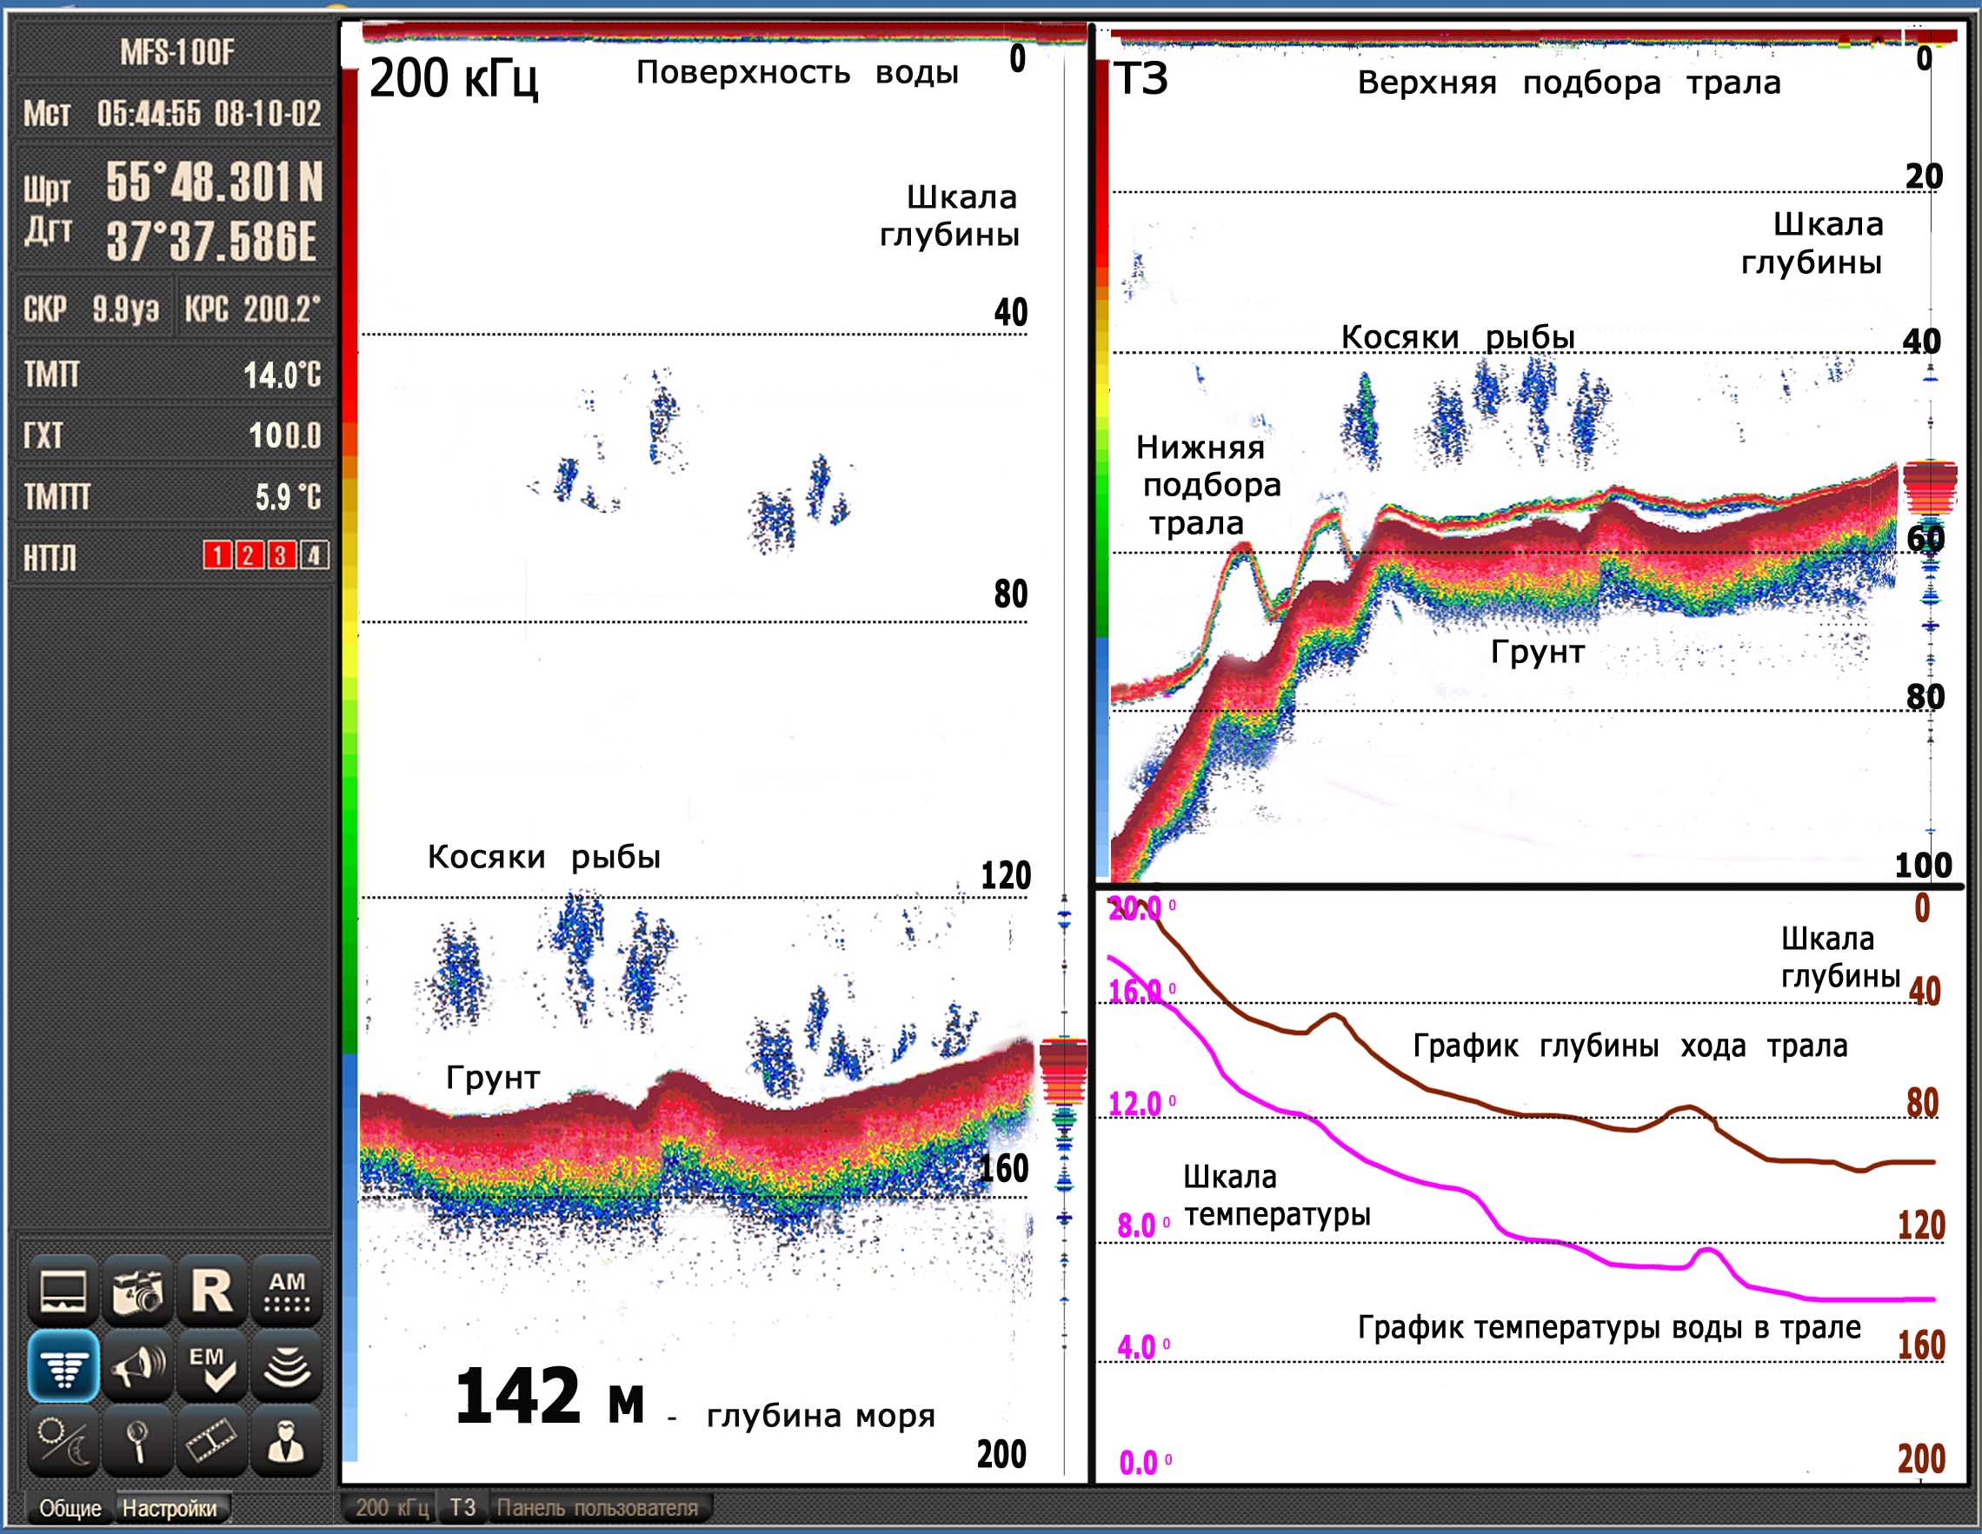Select the ТЗ bottom tab
Image resolution: width=1982 pixels, height=1534 pixels.
462,1508
